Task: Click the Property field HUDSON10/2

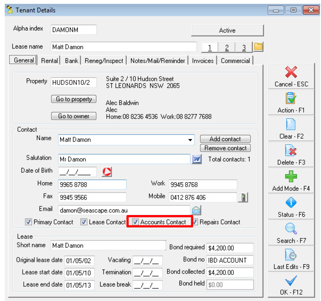Action: click(x=74, y=82)
